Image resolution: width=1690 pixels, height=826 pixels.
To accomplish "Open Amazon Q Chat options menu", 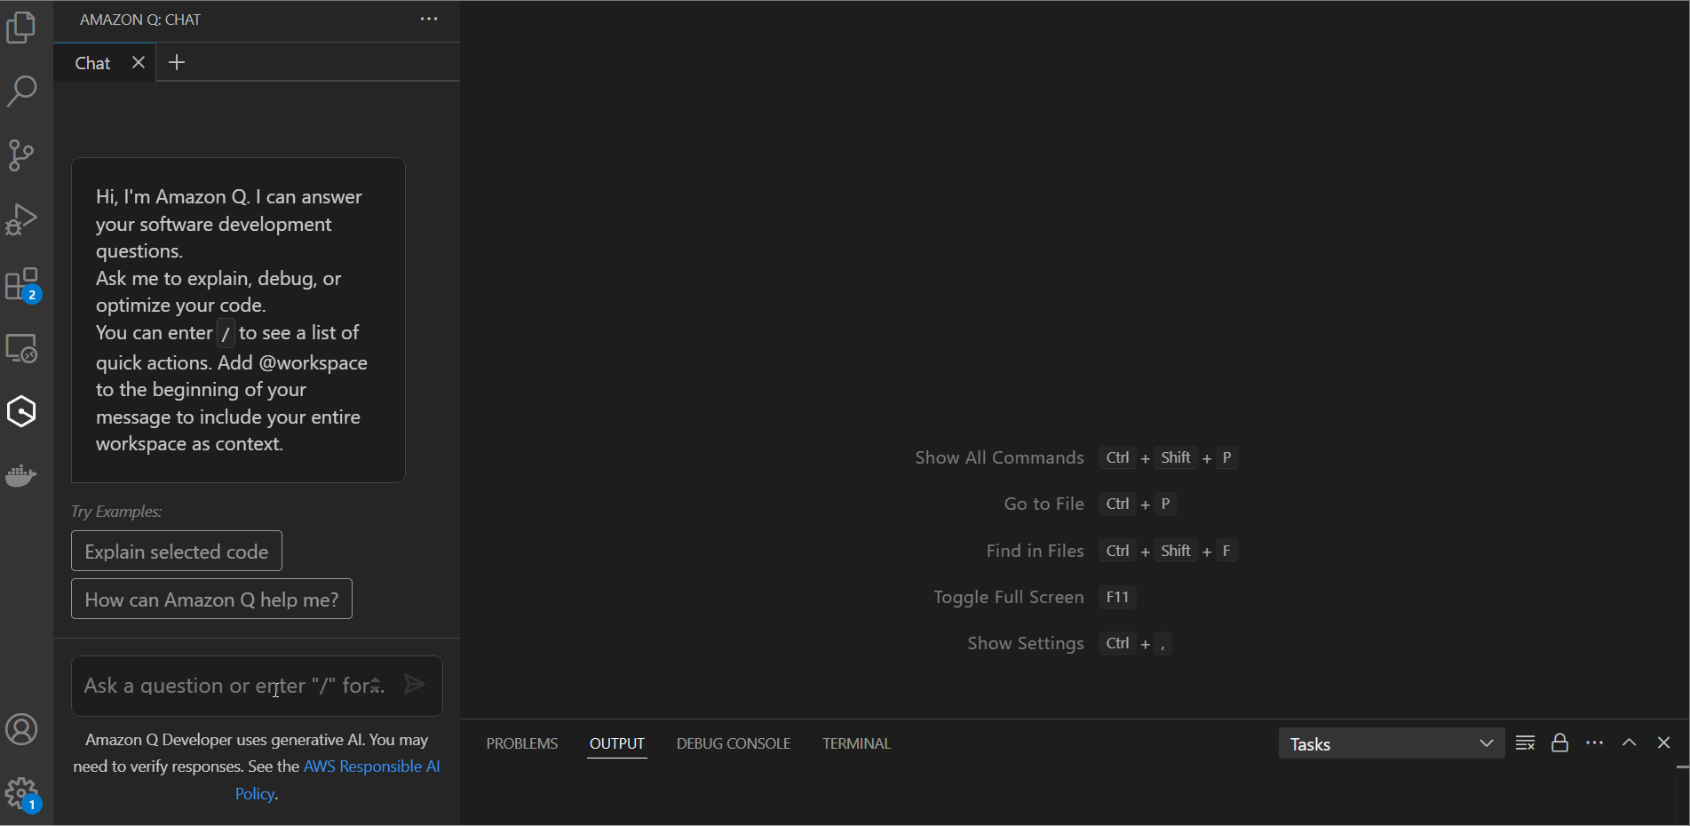I will (x=429, y=19).
